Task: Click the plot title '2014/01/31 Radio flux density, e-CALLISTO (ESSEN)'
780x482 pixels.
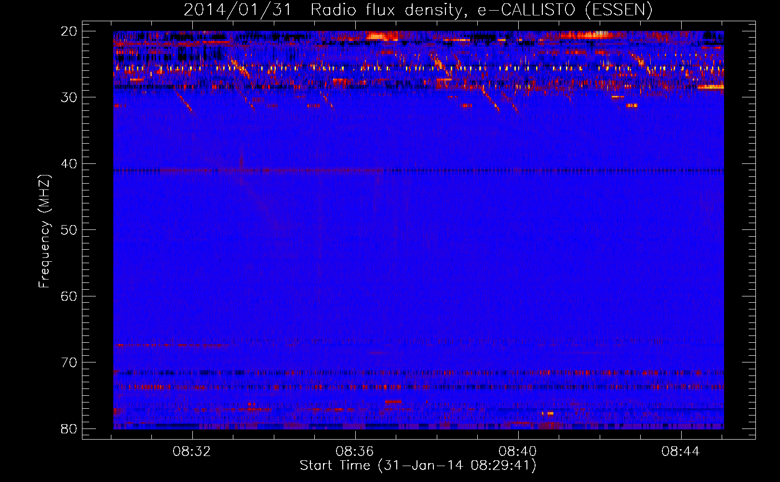Action: pos(418,10)
